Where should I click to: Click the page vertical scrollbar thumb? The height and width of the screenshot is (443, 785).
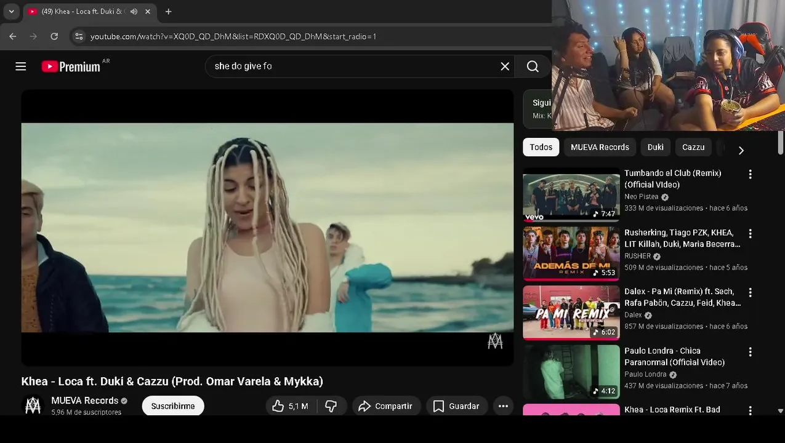(x=781, y=143)
